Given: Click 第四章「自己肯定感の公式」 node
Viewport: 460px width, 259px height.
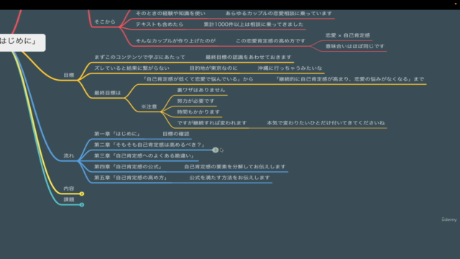Looking at the screenshot, I should pos(128,167).
